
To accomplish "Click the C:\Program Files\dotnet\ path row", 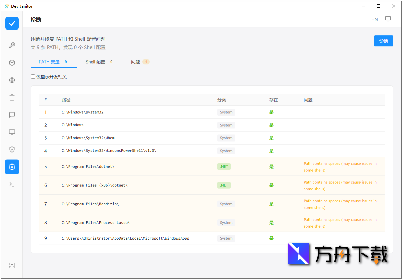I will pyautogui.click(x=88, y=167).
